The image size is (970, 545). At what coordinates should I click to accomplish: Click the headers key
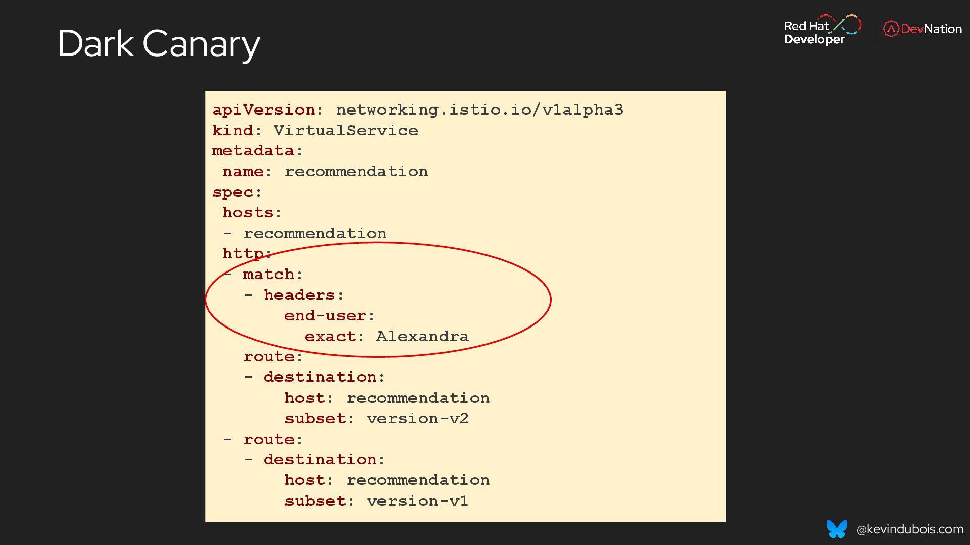click(304, 295)
